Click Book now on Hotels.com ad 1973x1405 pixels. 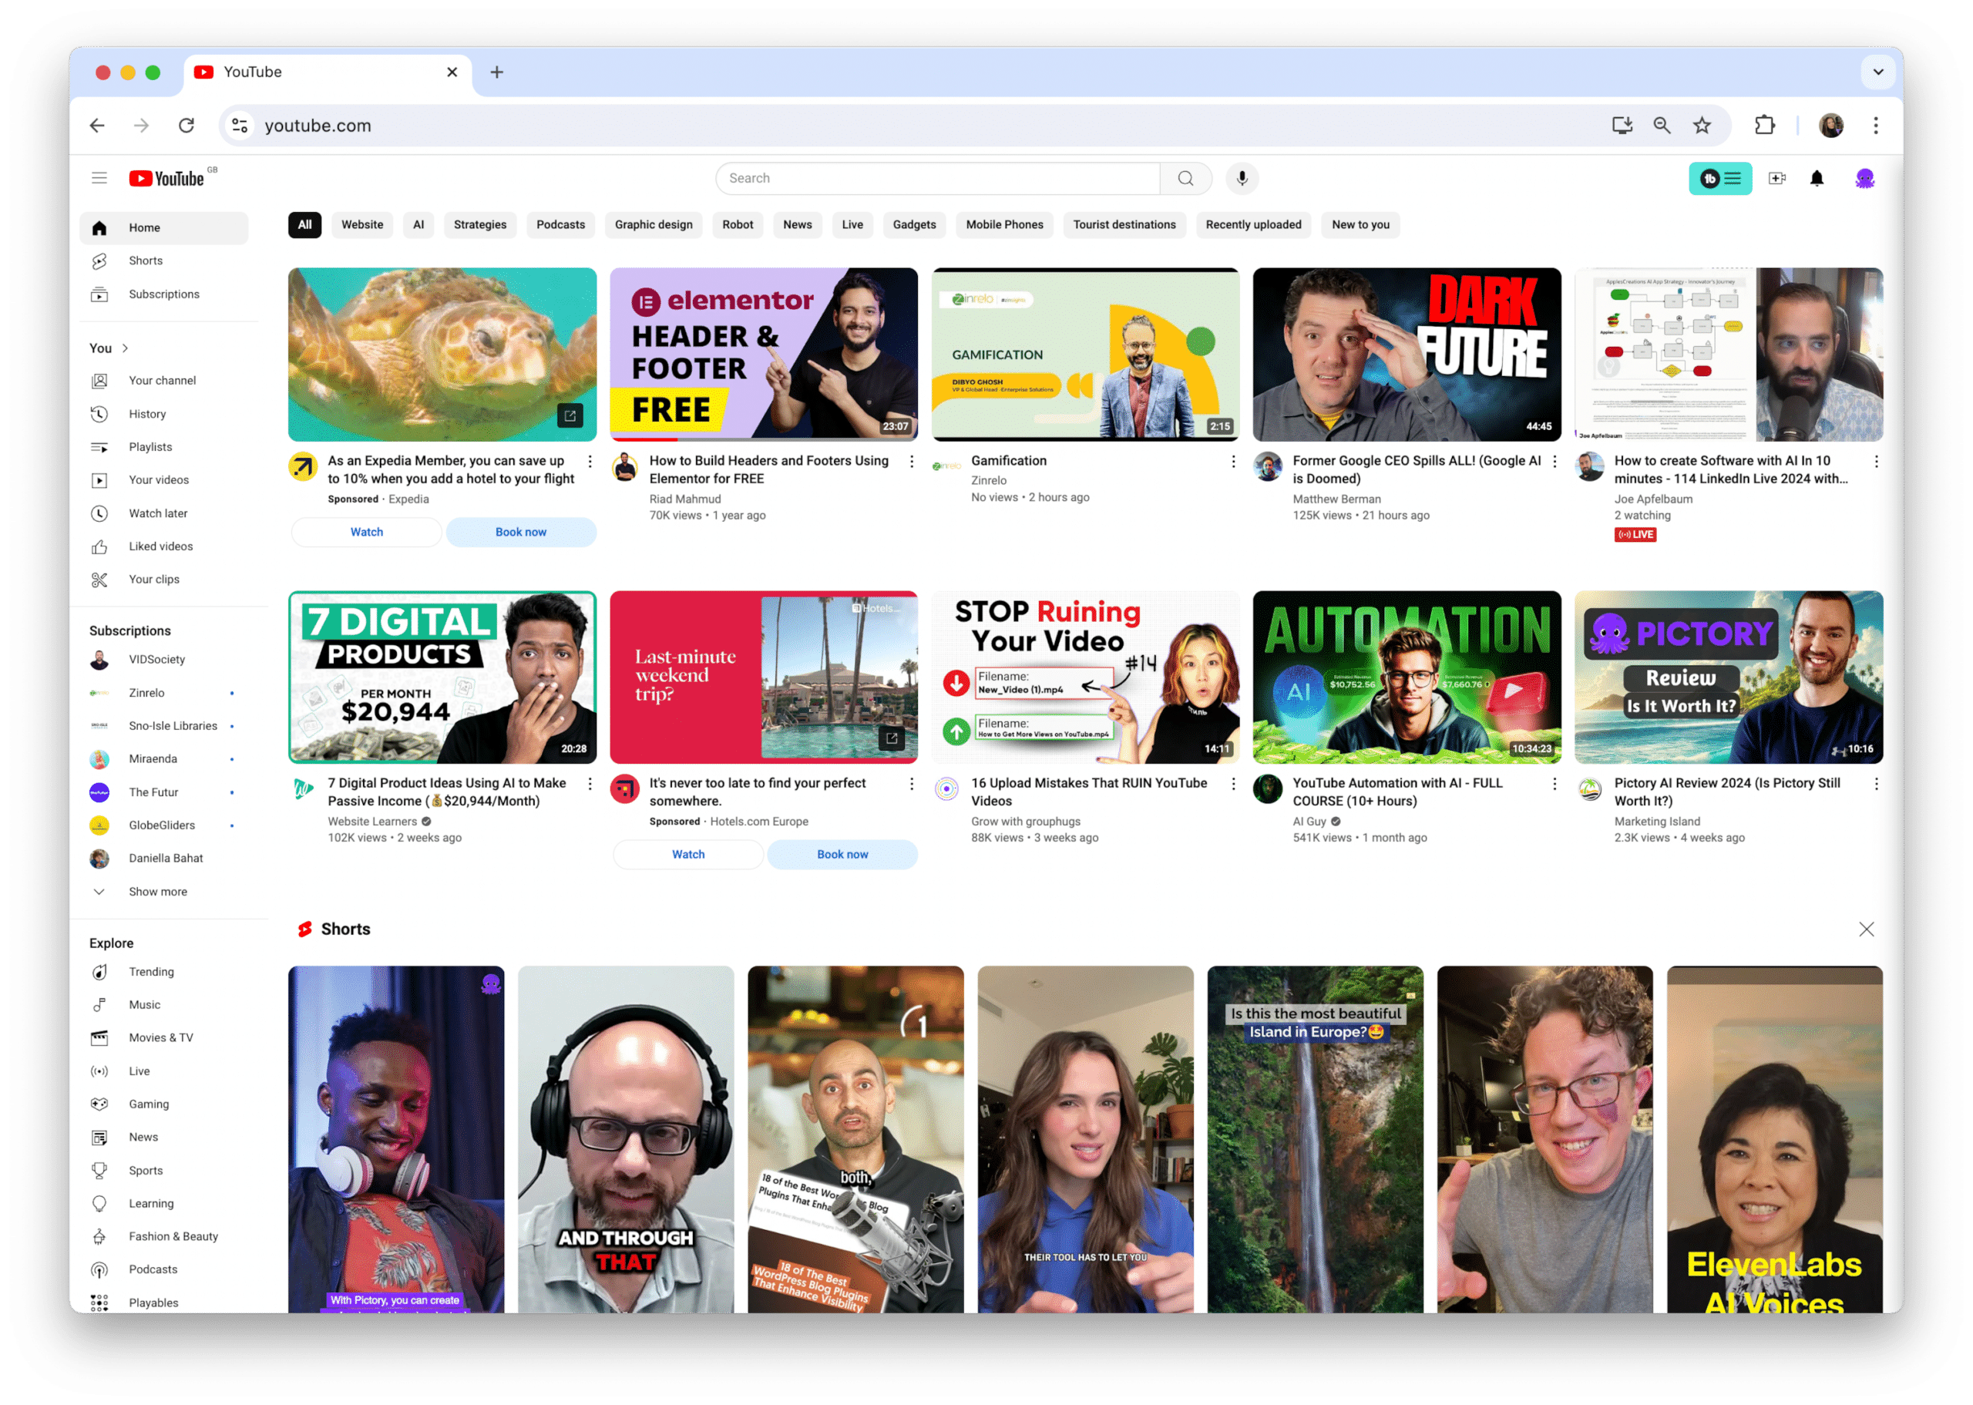842,855
